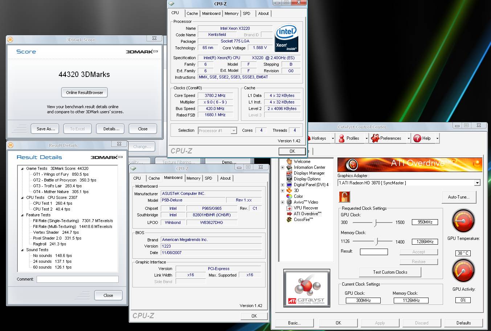Select the 3D settings tree icon

[289, 191]
